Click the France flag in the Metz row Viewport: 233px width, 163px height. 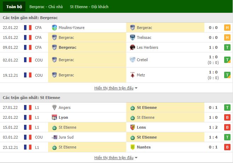[x=28, y=75]
